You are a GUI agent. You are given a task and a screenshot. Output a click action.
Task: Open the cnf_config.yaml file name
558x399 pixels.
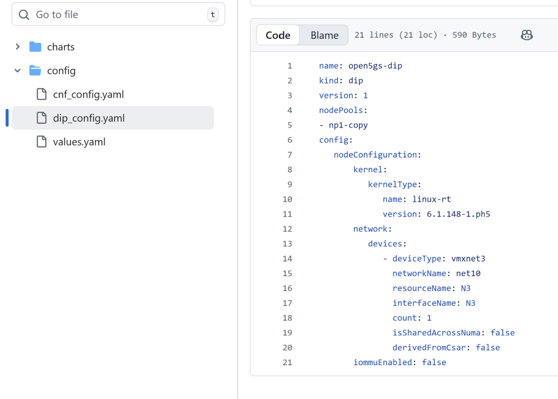[88, 94]
